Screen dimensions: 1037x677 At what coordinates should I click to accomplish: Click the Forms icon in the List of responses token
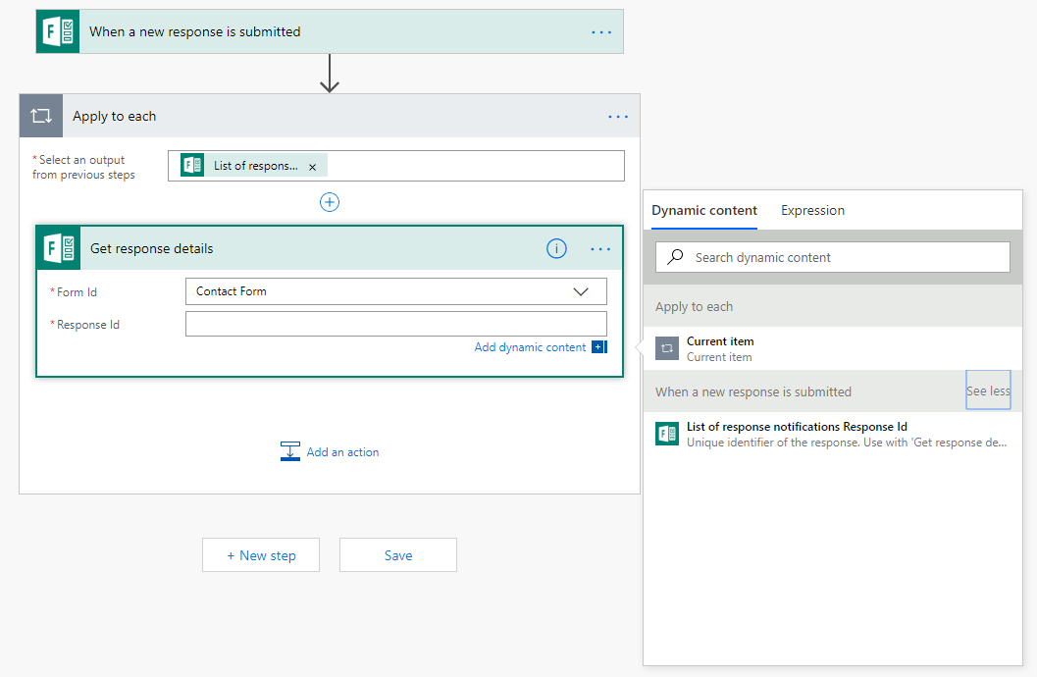[x=192, y=165]
